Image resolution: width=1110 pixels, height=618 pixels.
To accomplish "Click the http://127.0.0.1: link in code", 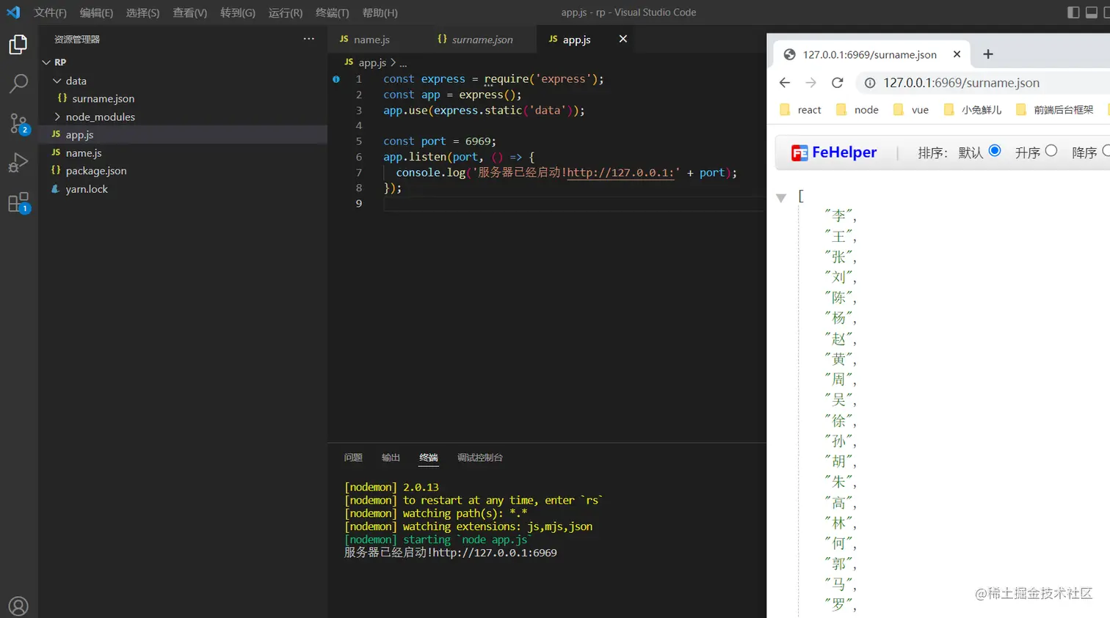I will 620,172.
